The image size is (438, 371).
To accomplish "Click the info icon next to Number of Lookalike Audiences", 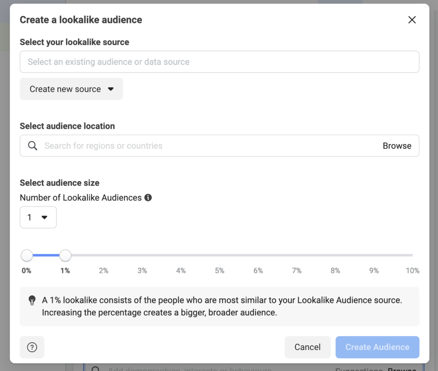I will click(148, 197).
